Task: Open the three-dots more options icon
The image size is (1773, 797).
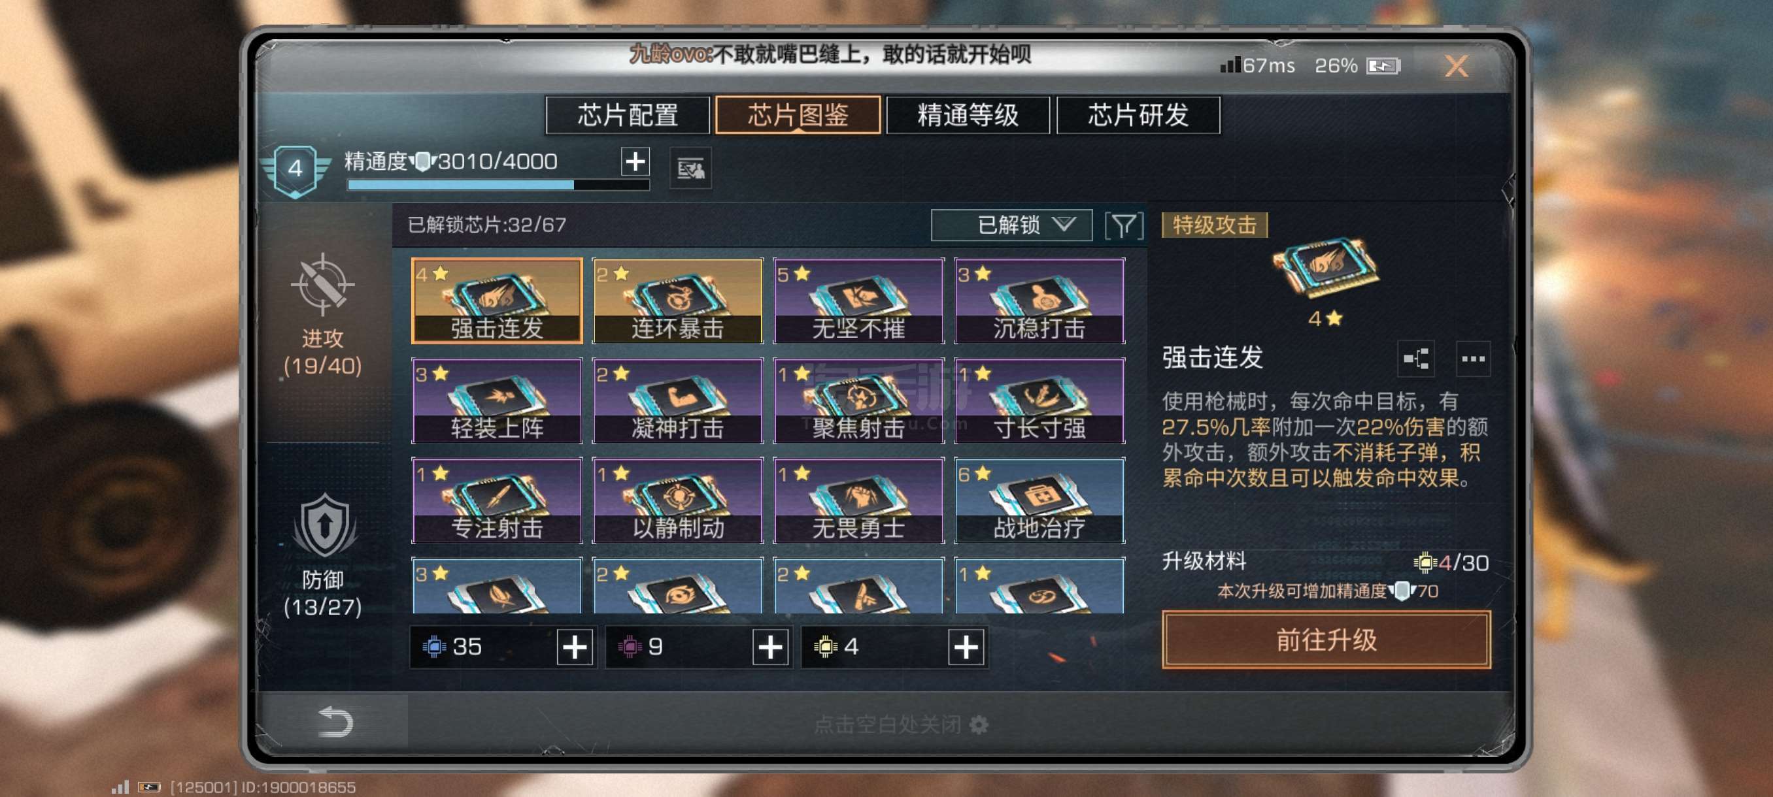Action: [x=1472, y=358]
